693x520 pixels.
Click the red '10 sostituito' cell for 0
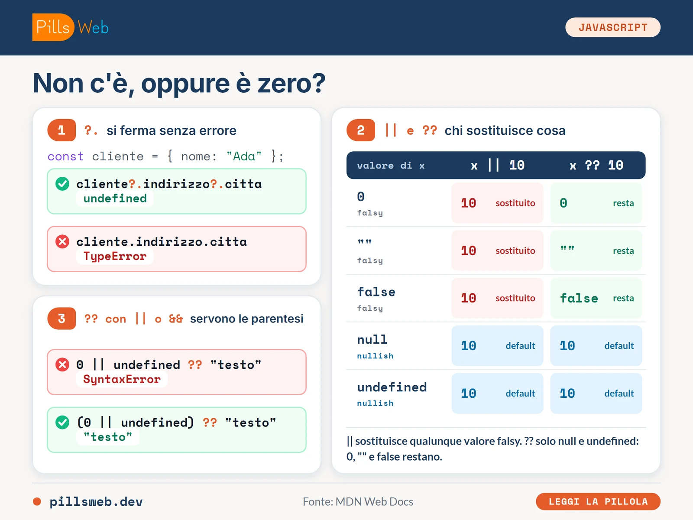[x=497, y=203]
